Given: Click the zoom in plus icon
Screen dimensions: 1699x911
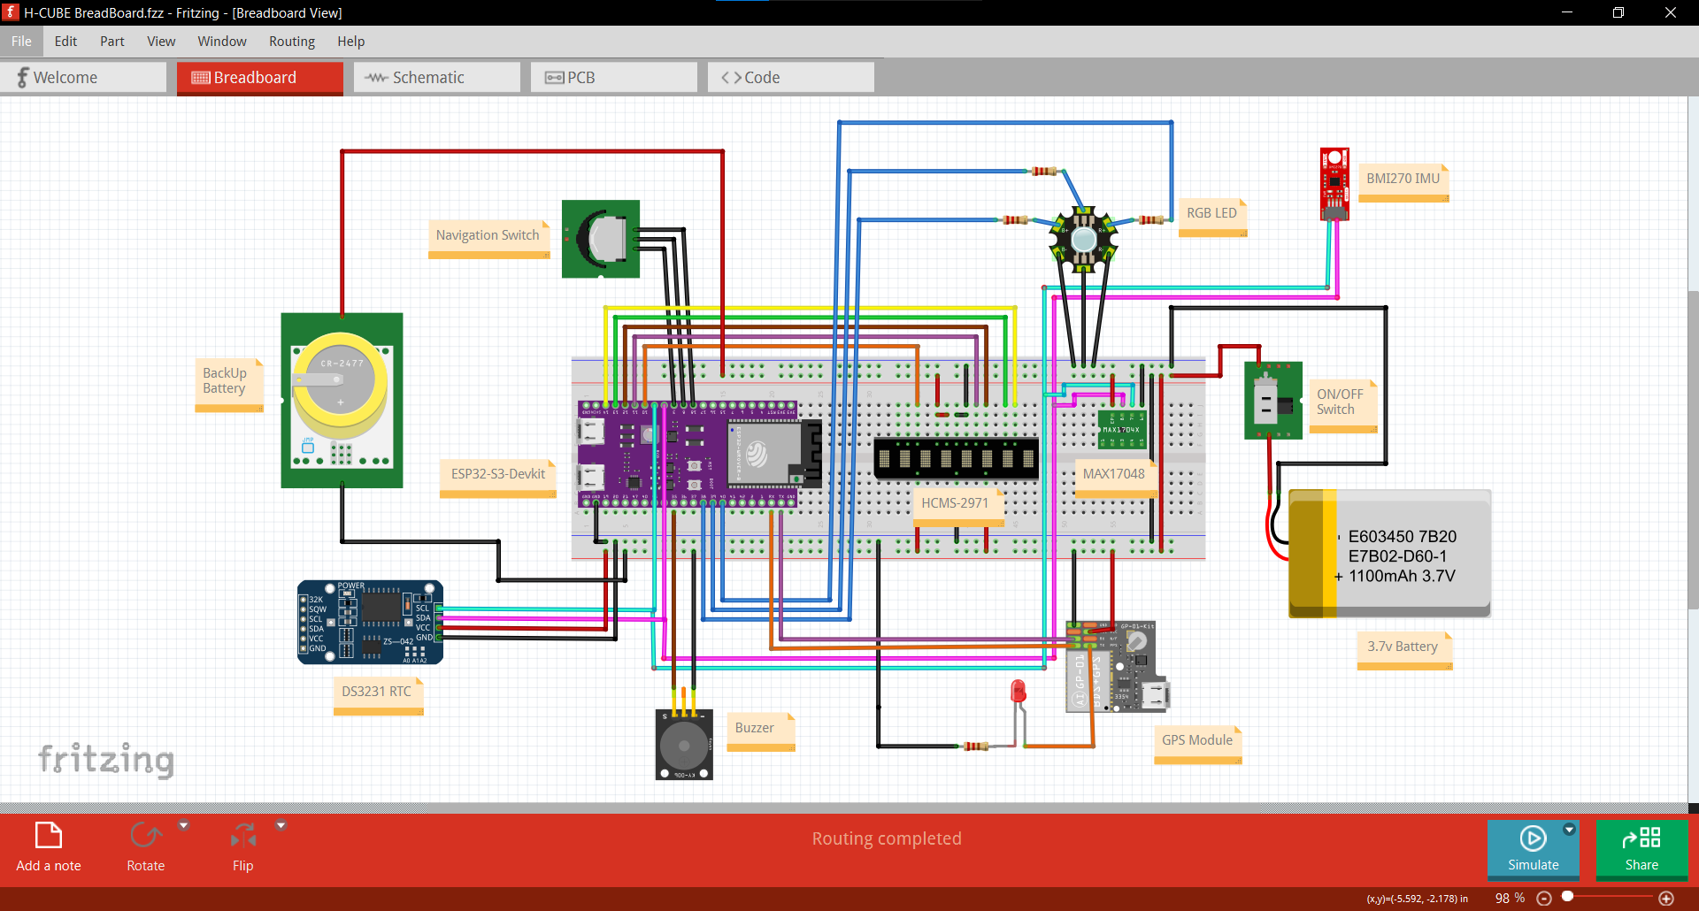Looking at the screenshot, I should (1666, 898).
